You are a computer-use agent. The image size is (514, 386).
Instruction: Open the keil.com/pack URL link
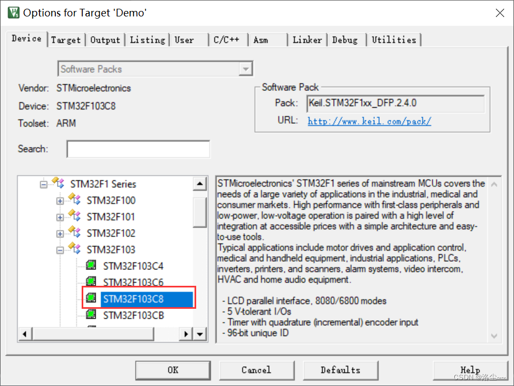click(x=369, y=121)
